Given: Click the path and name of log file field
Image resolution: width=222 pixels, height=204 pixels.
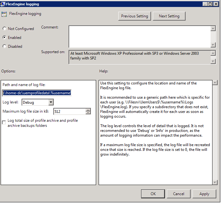Looking at the screenshot, I should (37, 93).
